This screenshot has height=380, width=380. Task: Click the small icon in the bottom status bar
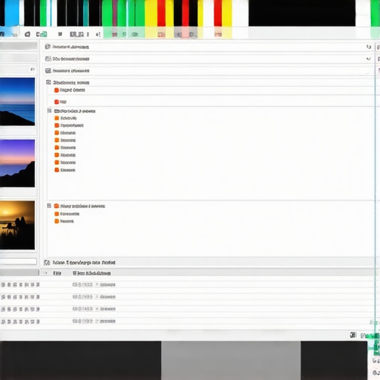point(353,335)
